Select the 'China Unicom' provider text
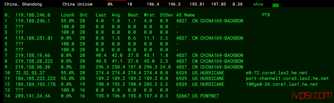334x103 pixels. point(78,4)
